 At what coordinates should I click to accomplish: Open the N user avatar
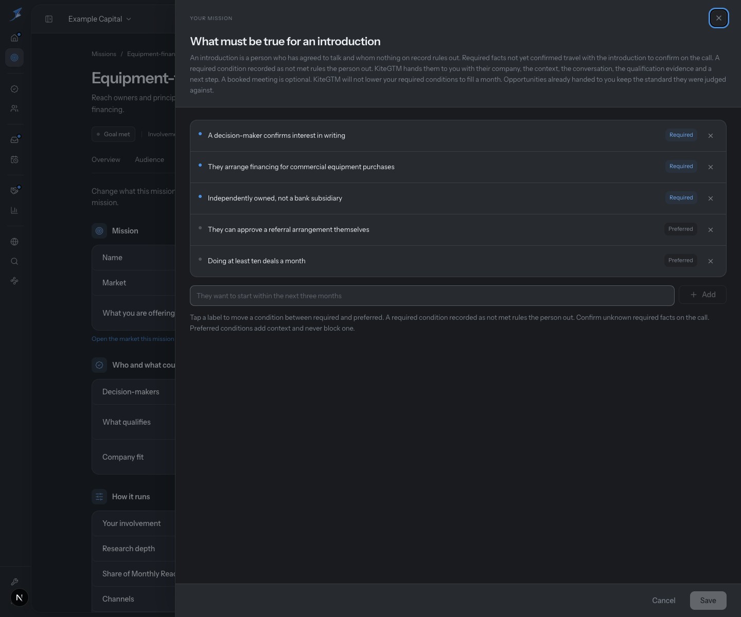19,597
